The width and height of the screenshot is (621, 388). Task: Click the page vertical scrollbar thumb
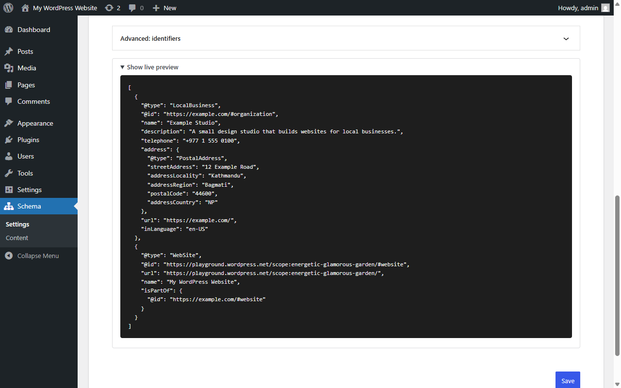pos(617,275)
